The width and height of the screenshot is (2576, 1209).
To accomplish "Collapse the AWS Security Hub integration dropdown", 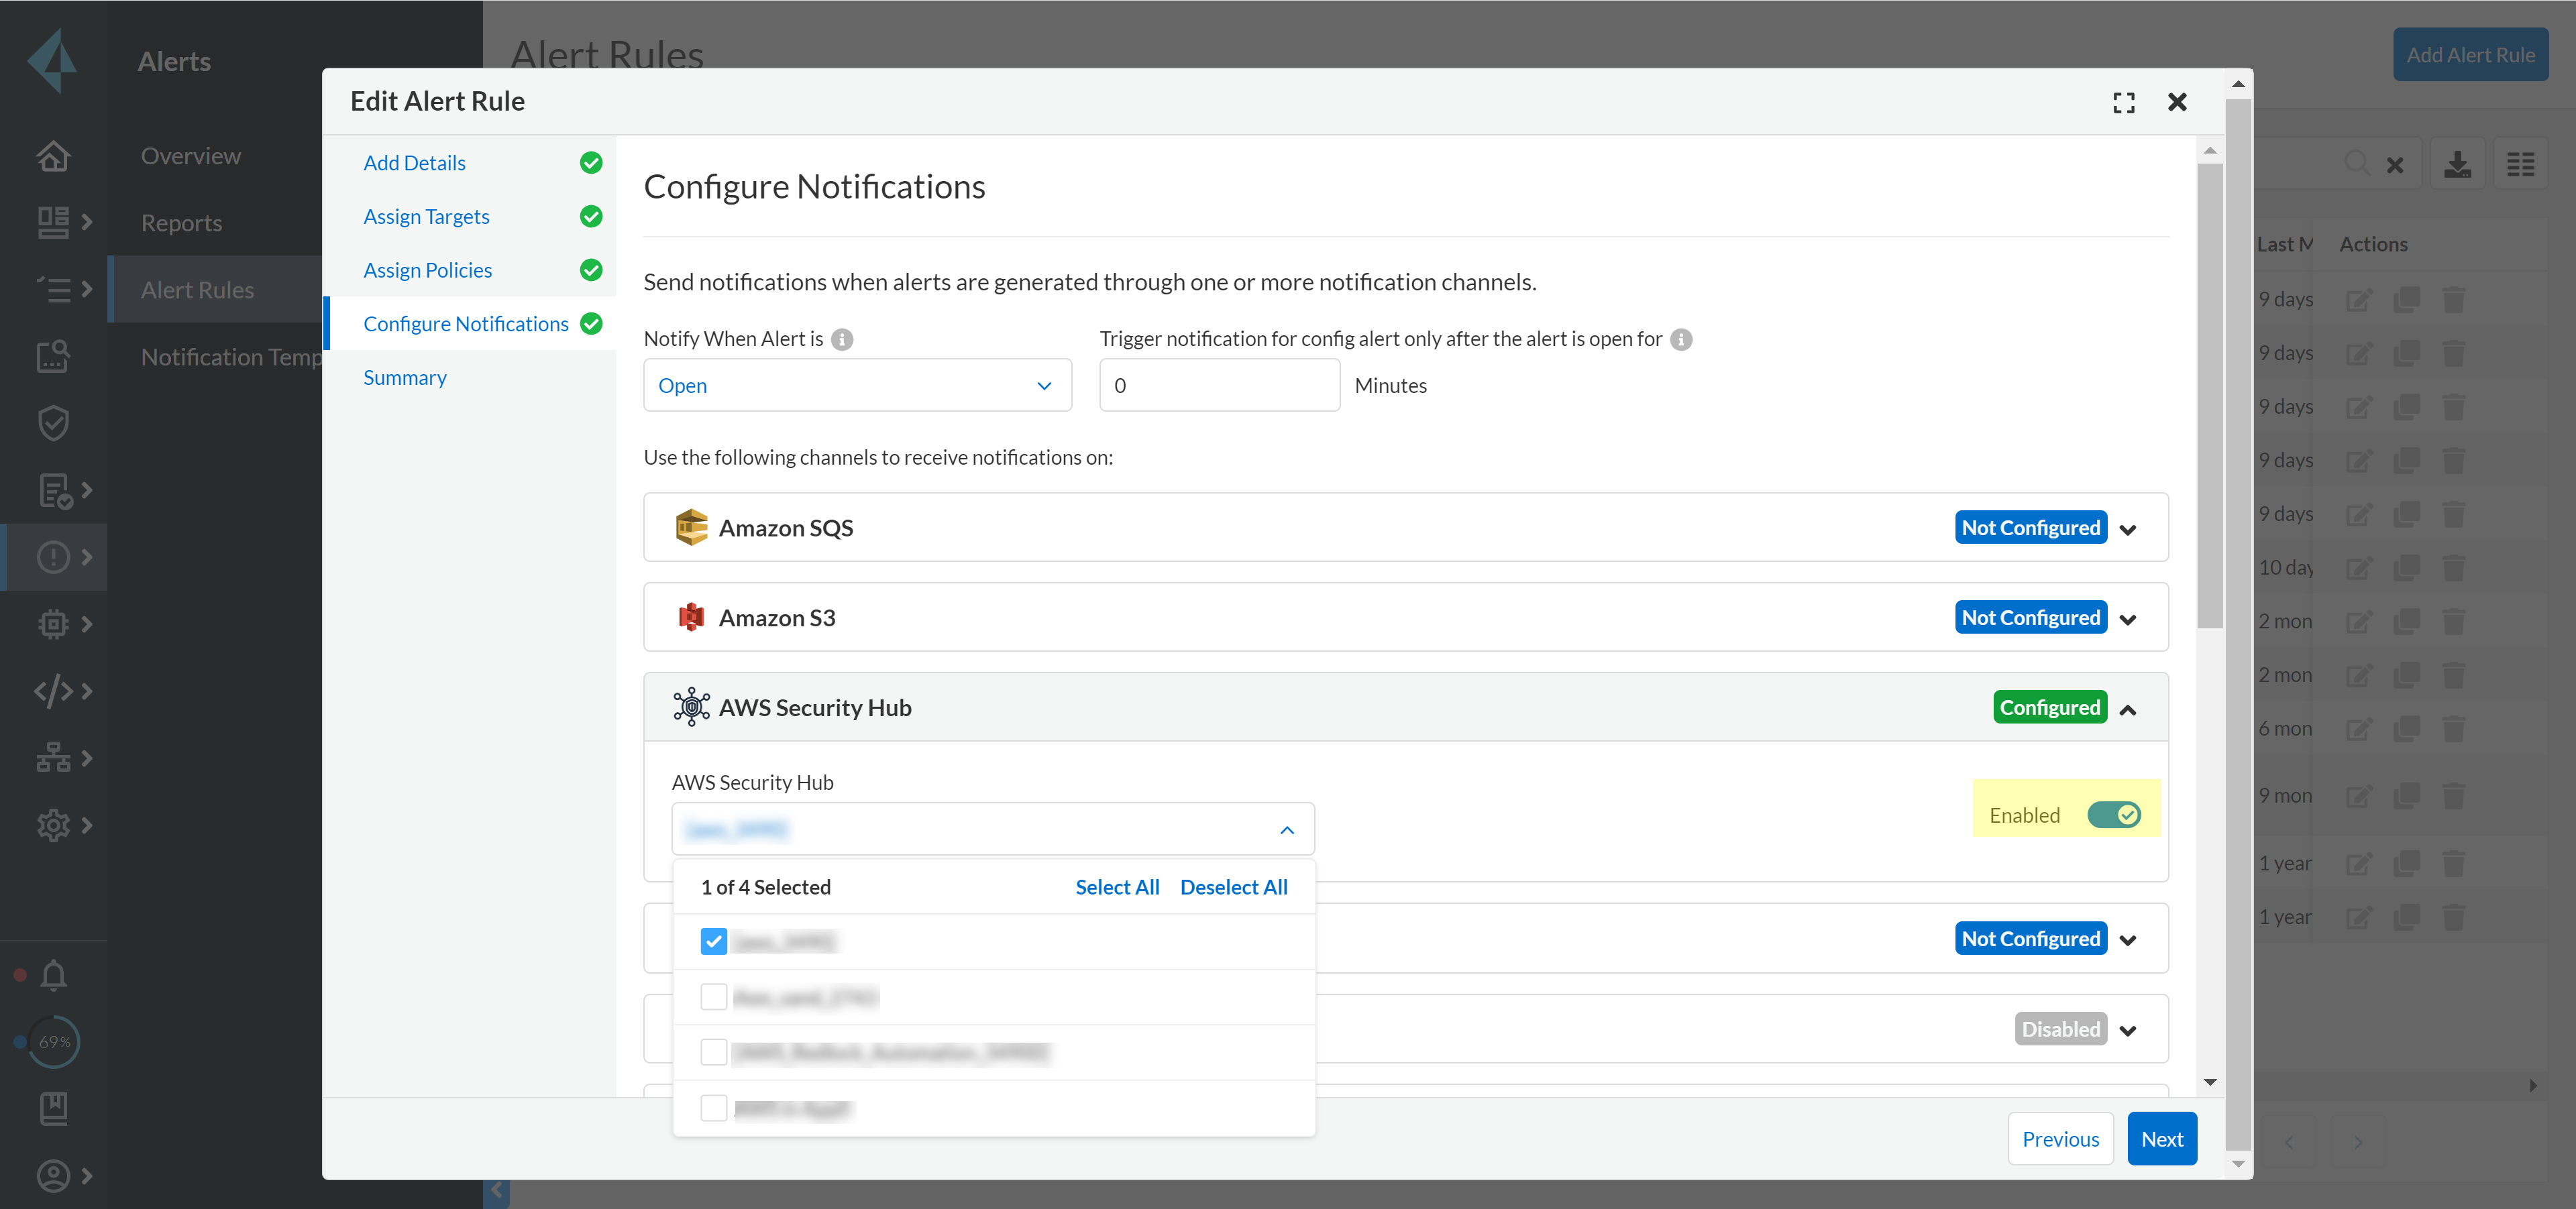I will [x=1287, y=829].
